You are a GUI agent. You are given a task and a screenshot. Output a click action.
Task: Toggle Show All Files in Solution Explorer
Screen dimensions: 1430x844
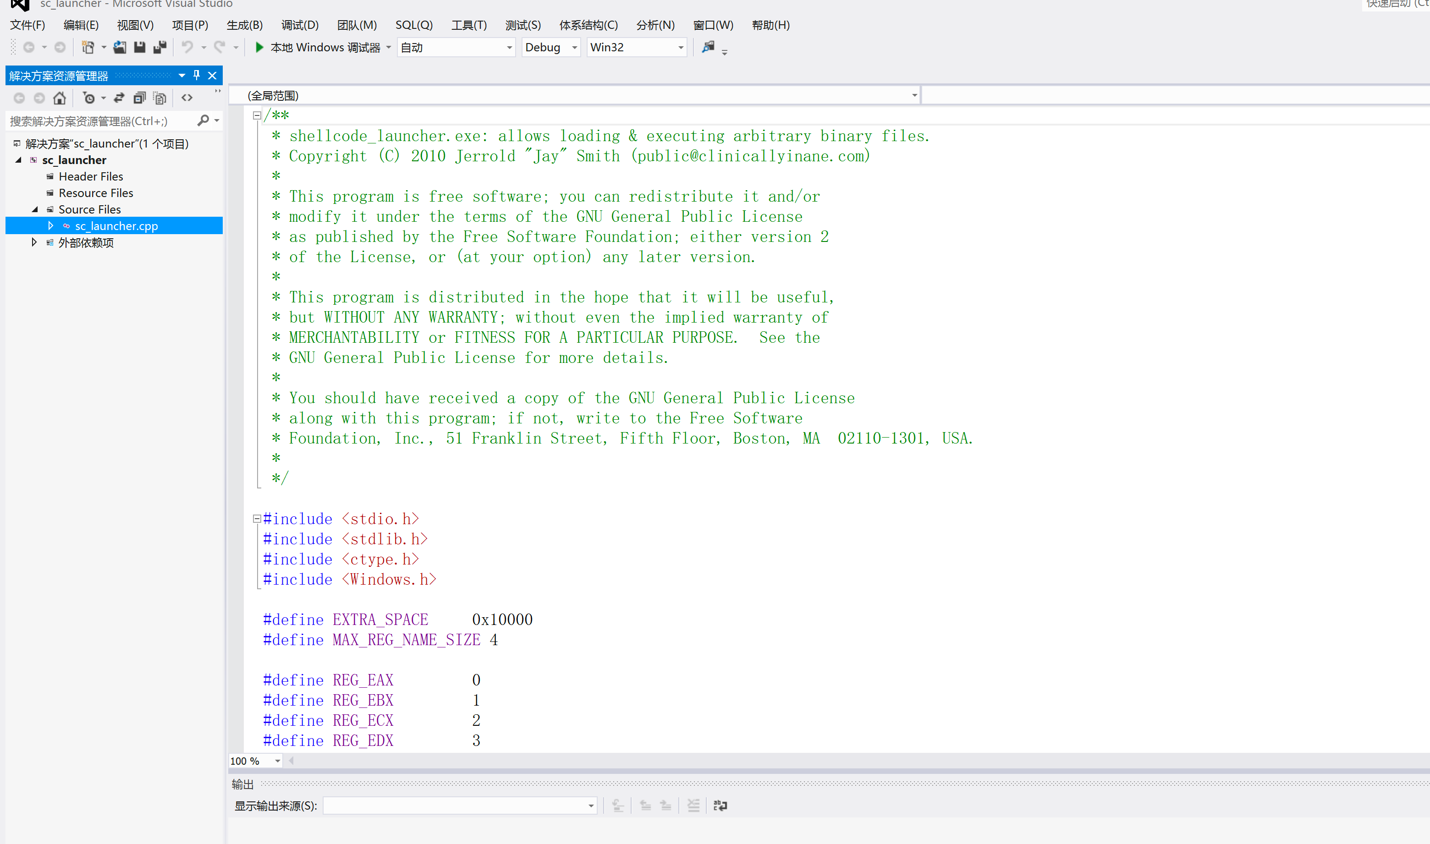coord(160,99)
